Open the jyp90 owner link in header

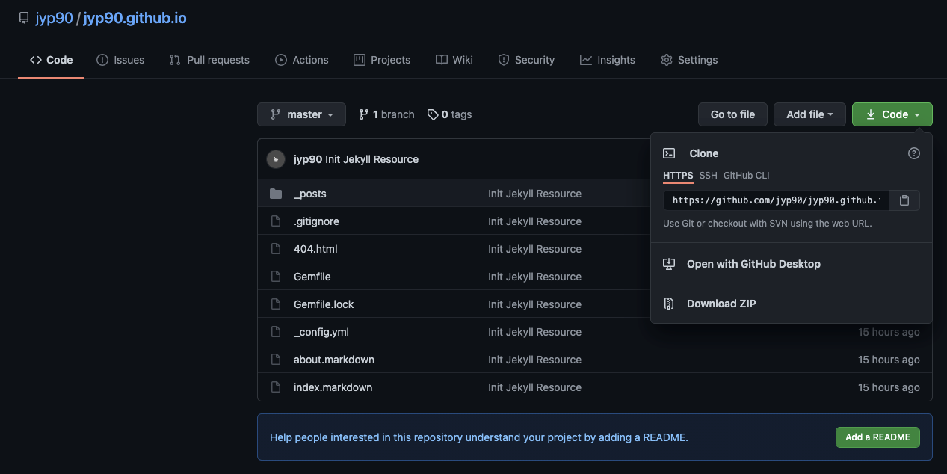point(54,18)
